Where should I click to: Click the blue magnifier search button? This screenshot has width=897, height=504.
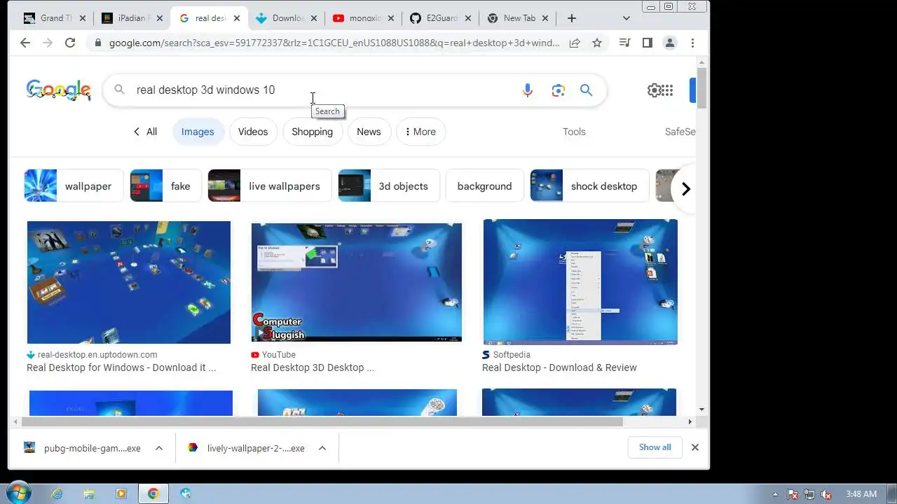coord(586,90)
